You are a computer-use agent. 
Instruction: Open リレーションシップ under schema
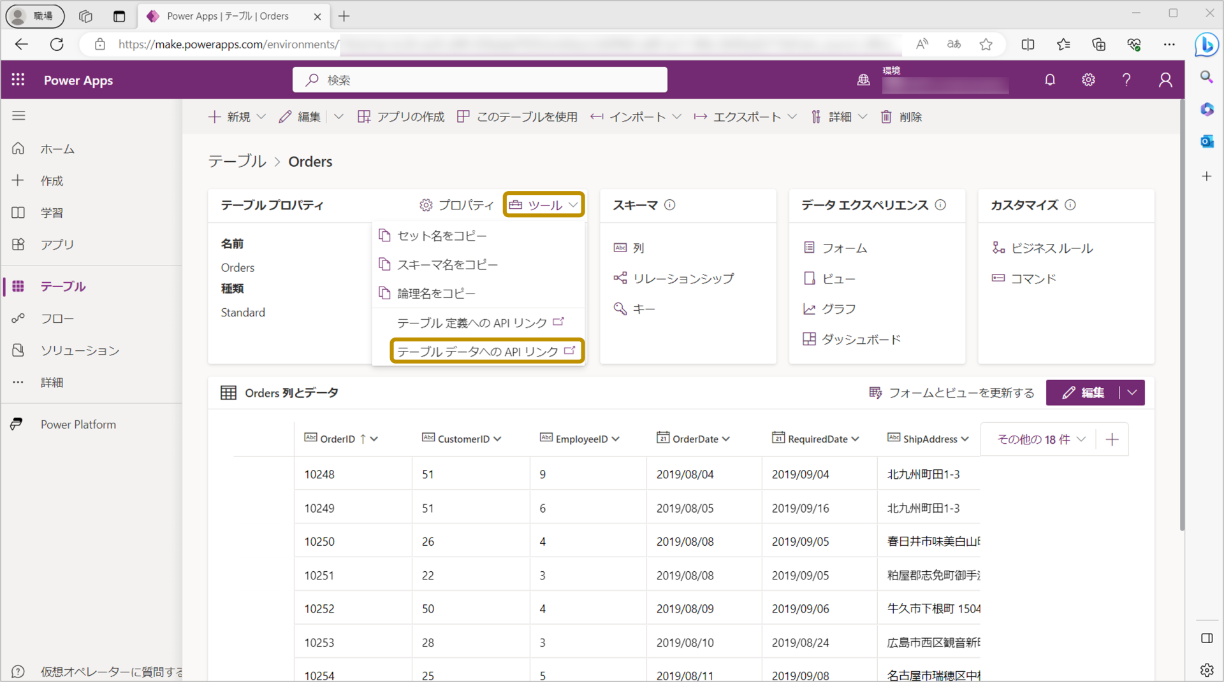674,278
